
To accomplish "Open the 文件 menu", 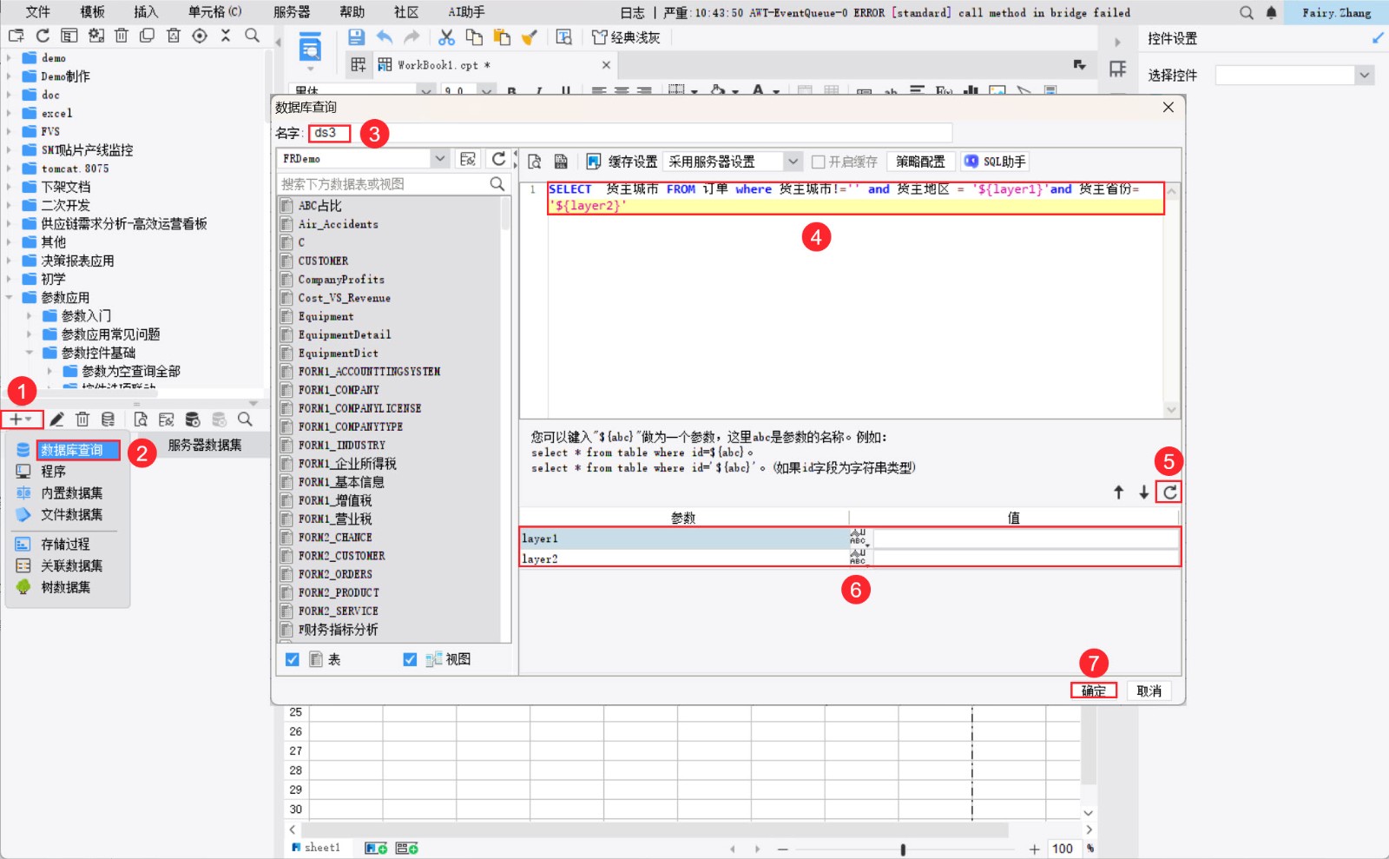I will pos(38,12).
